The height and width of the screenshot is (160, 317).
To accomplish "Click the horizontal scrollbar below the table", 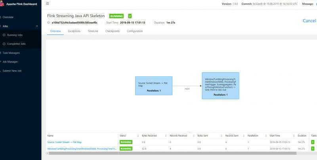I will click(x=158, y=153).
